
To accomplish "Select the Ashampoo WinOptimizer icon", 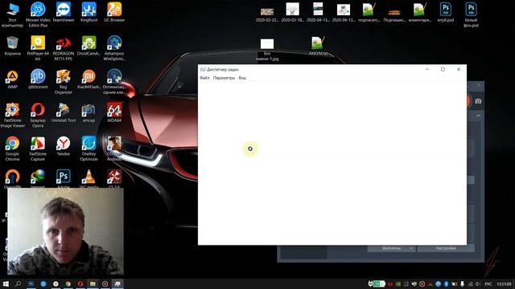I will point(114,48).
